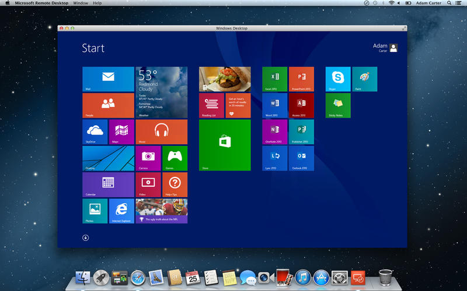Open Outlook 2013 tile
467x291 pixels.
click(301, 158)
